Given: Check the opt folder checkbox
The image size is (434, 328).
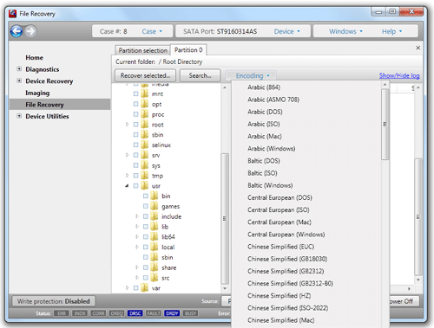Looking at the screenshot, I should [135, 104].
